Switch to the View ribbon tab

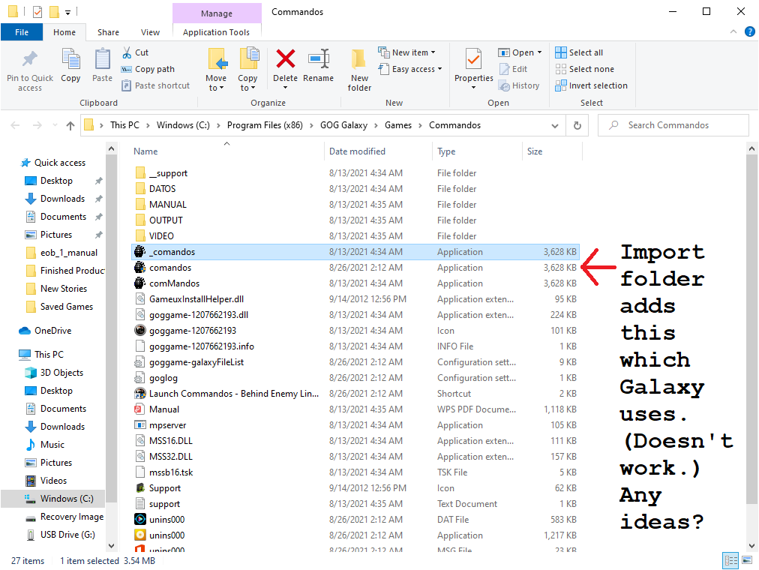(150, 32)
